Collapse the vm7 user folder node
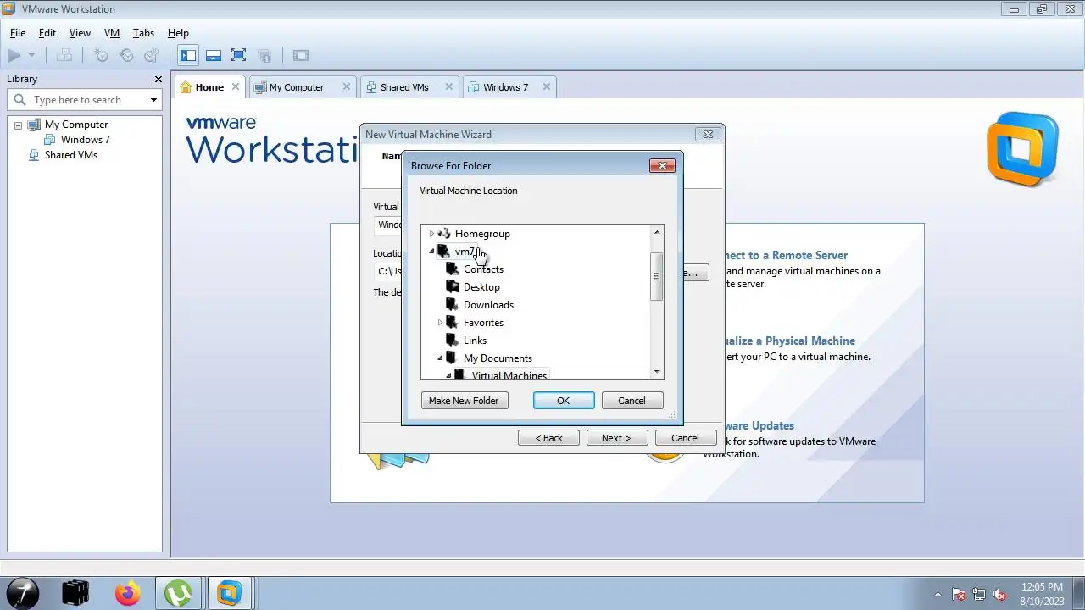The height and width of the screenshot is (610, 1085). [431, 252]
